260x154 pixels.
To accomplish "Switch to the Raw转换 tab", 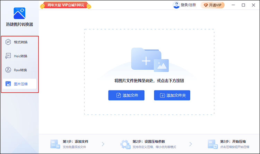I will (20, 70).
